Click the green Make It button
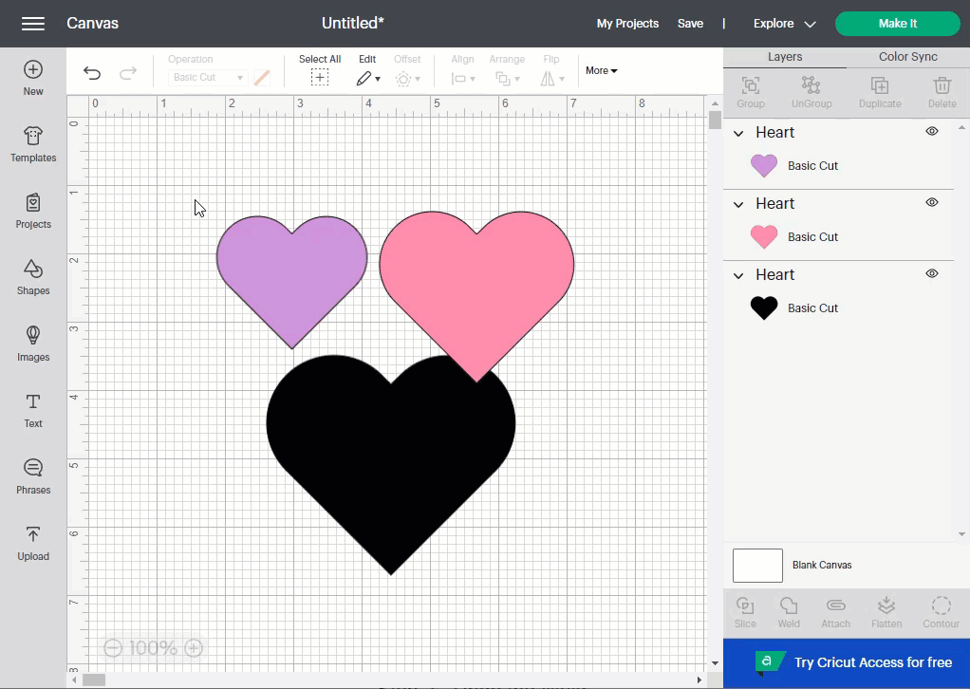Image resolution: width=970 pixels, height=689 pixels. click(x=897, y=24)
